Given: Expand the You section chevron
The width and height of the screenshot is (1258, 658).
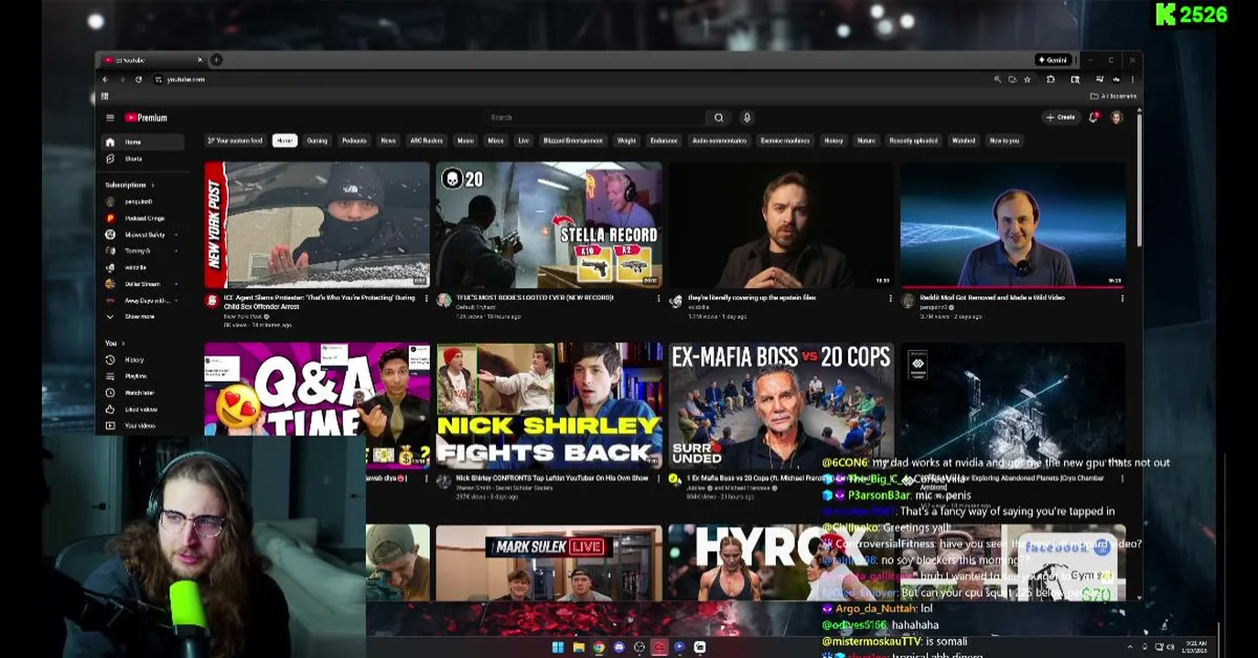Looking at the screenshot, I should [x=124, y=343].
